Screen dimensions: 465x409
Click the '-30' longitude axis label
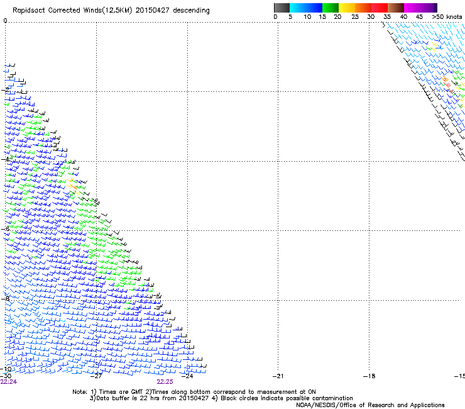(6, 376)
